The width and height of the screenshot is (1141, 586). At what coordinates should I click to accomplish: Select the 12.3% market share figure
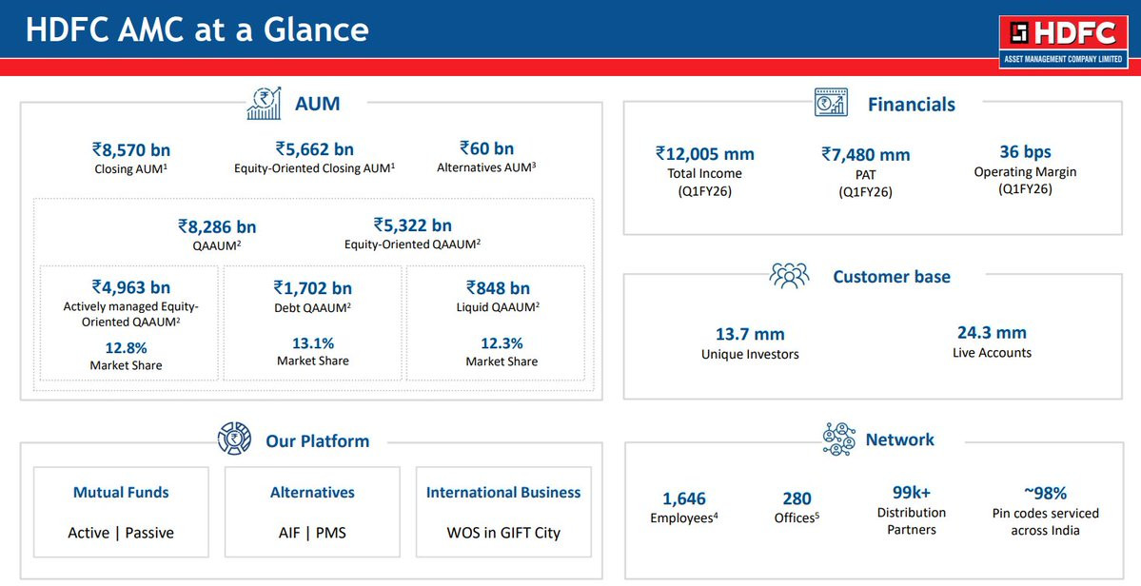[x=502, y=343]
